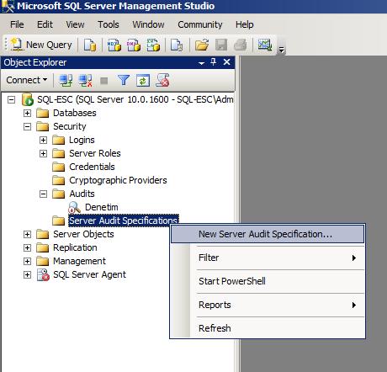Open the Connect dropdown in Object Explorer

tap(26, 80)
